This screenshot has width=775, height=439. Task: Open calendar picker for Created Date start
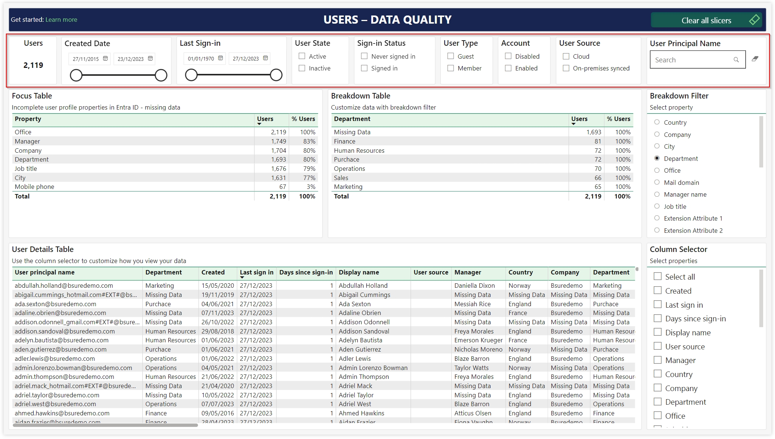[106, 59]
